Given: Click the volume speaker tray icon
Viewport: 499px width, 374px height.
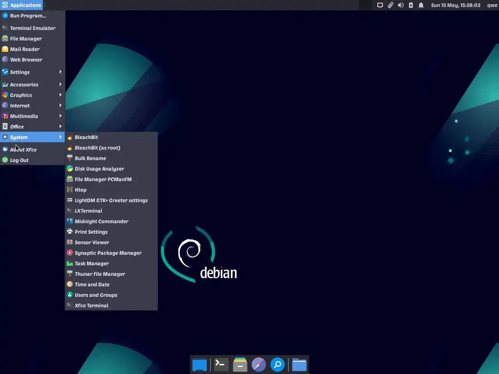Looking at the screenshot, I should point(401,5).
